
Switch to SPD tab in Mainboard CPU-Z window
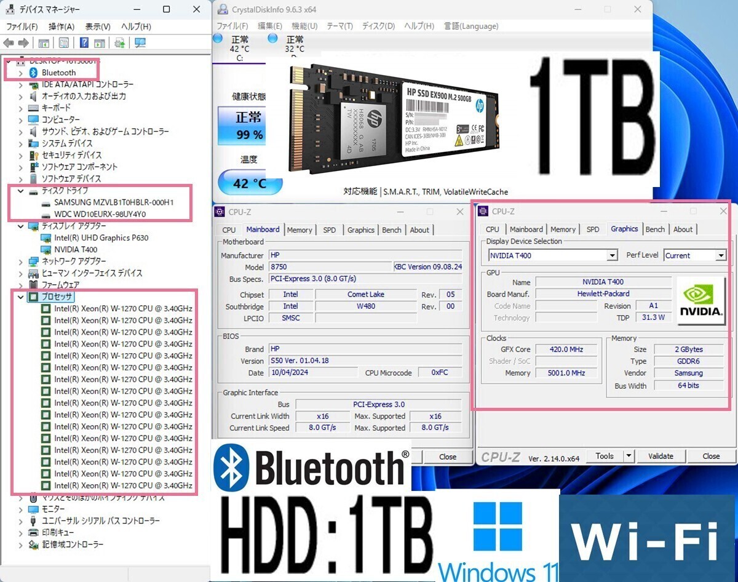330,230
